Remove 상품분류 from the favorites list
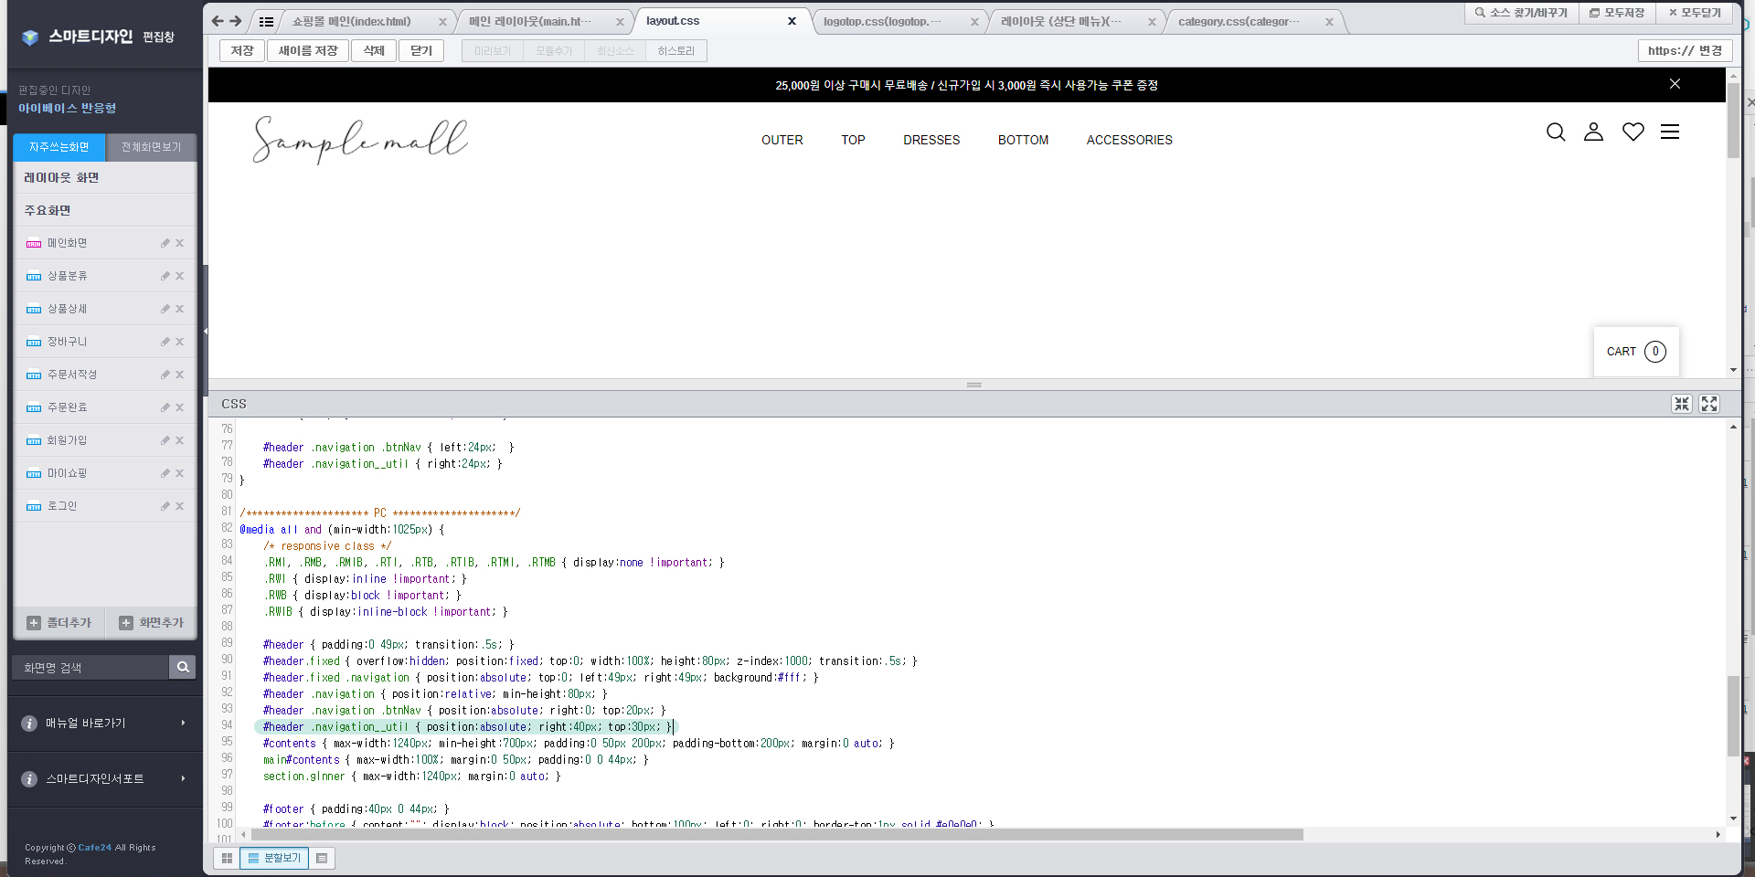 tap(180, 276)
